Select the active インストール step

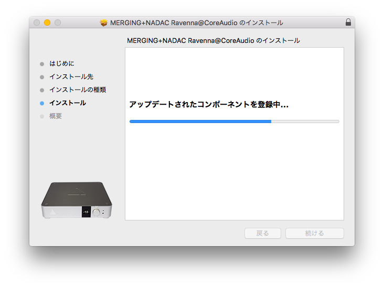click(x=68, y=103)
